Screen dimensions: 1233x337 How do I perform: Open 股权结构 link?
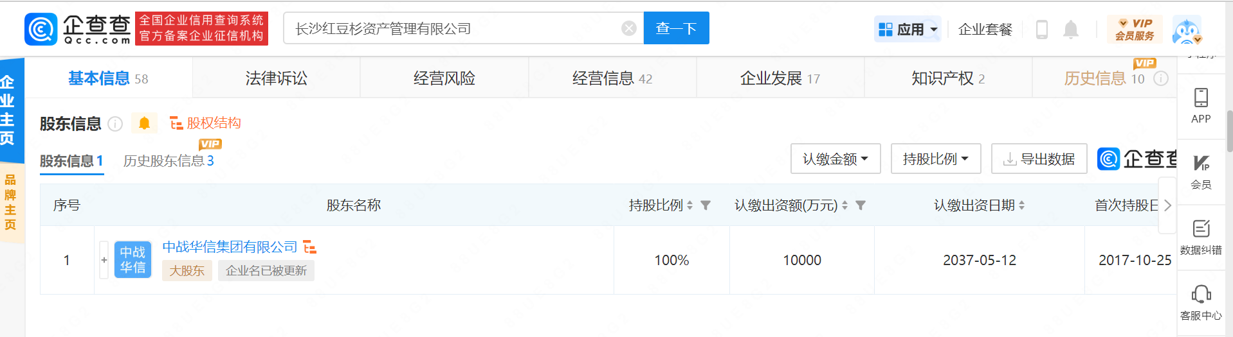(205, 123)
